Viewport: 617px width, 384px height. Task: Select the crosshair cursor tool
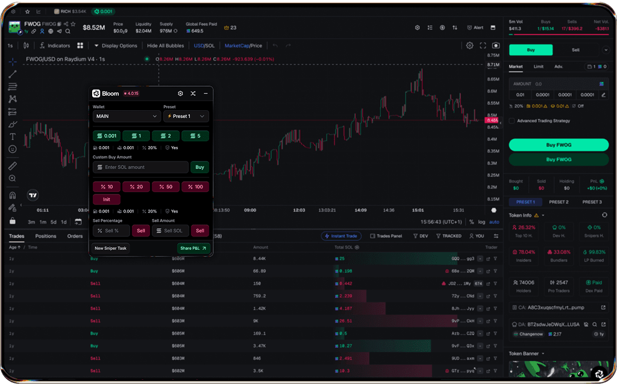pyautogui.click(x=13, y=62)
